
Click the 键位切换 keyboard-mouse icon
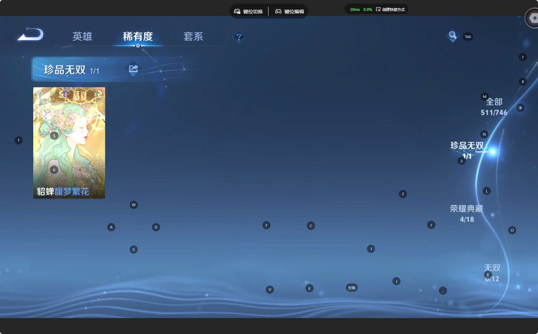click(237, 11)
